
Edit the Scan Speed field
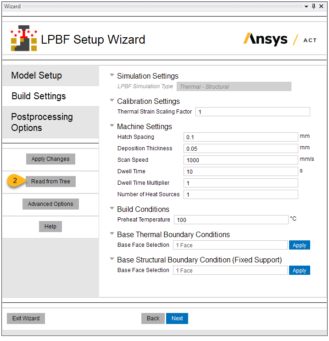coord(240,160)
